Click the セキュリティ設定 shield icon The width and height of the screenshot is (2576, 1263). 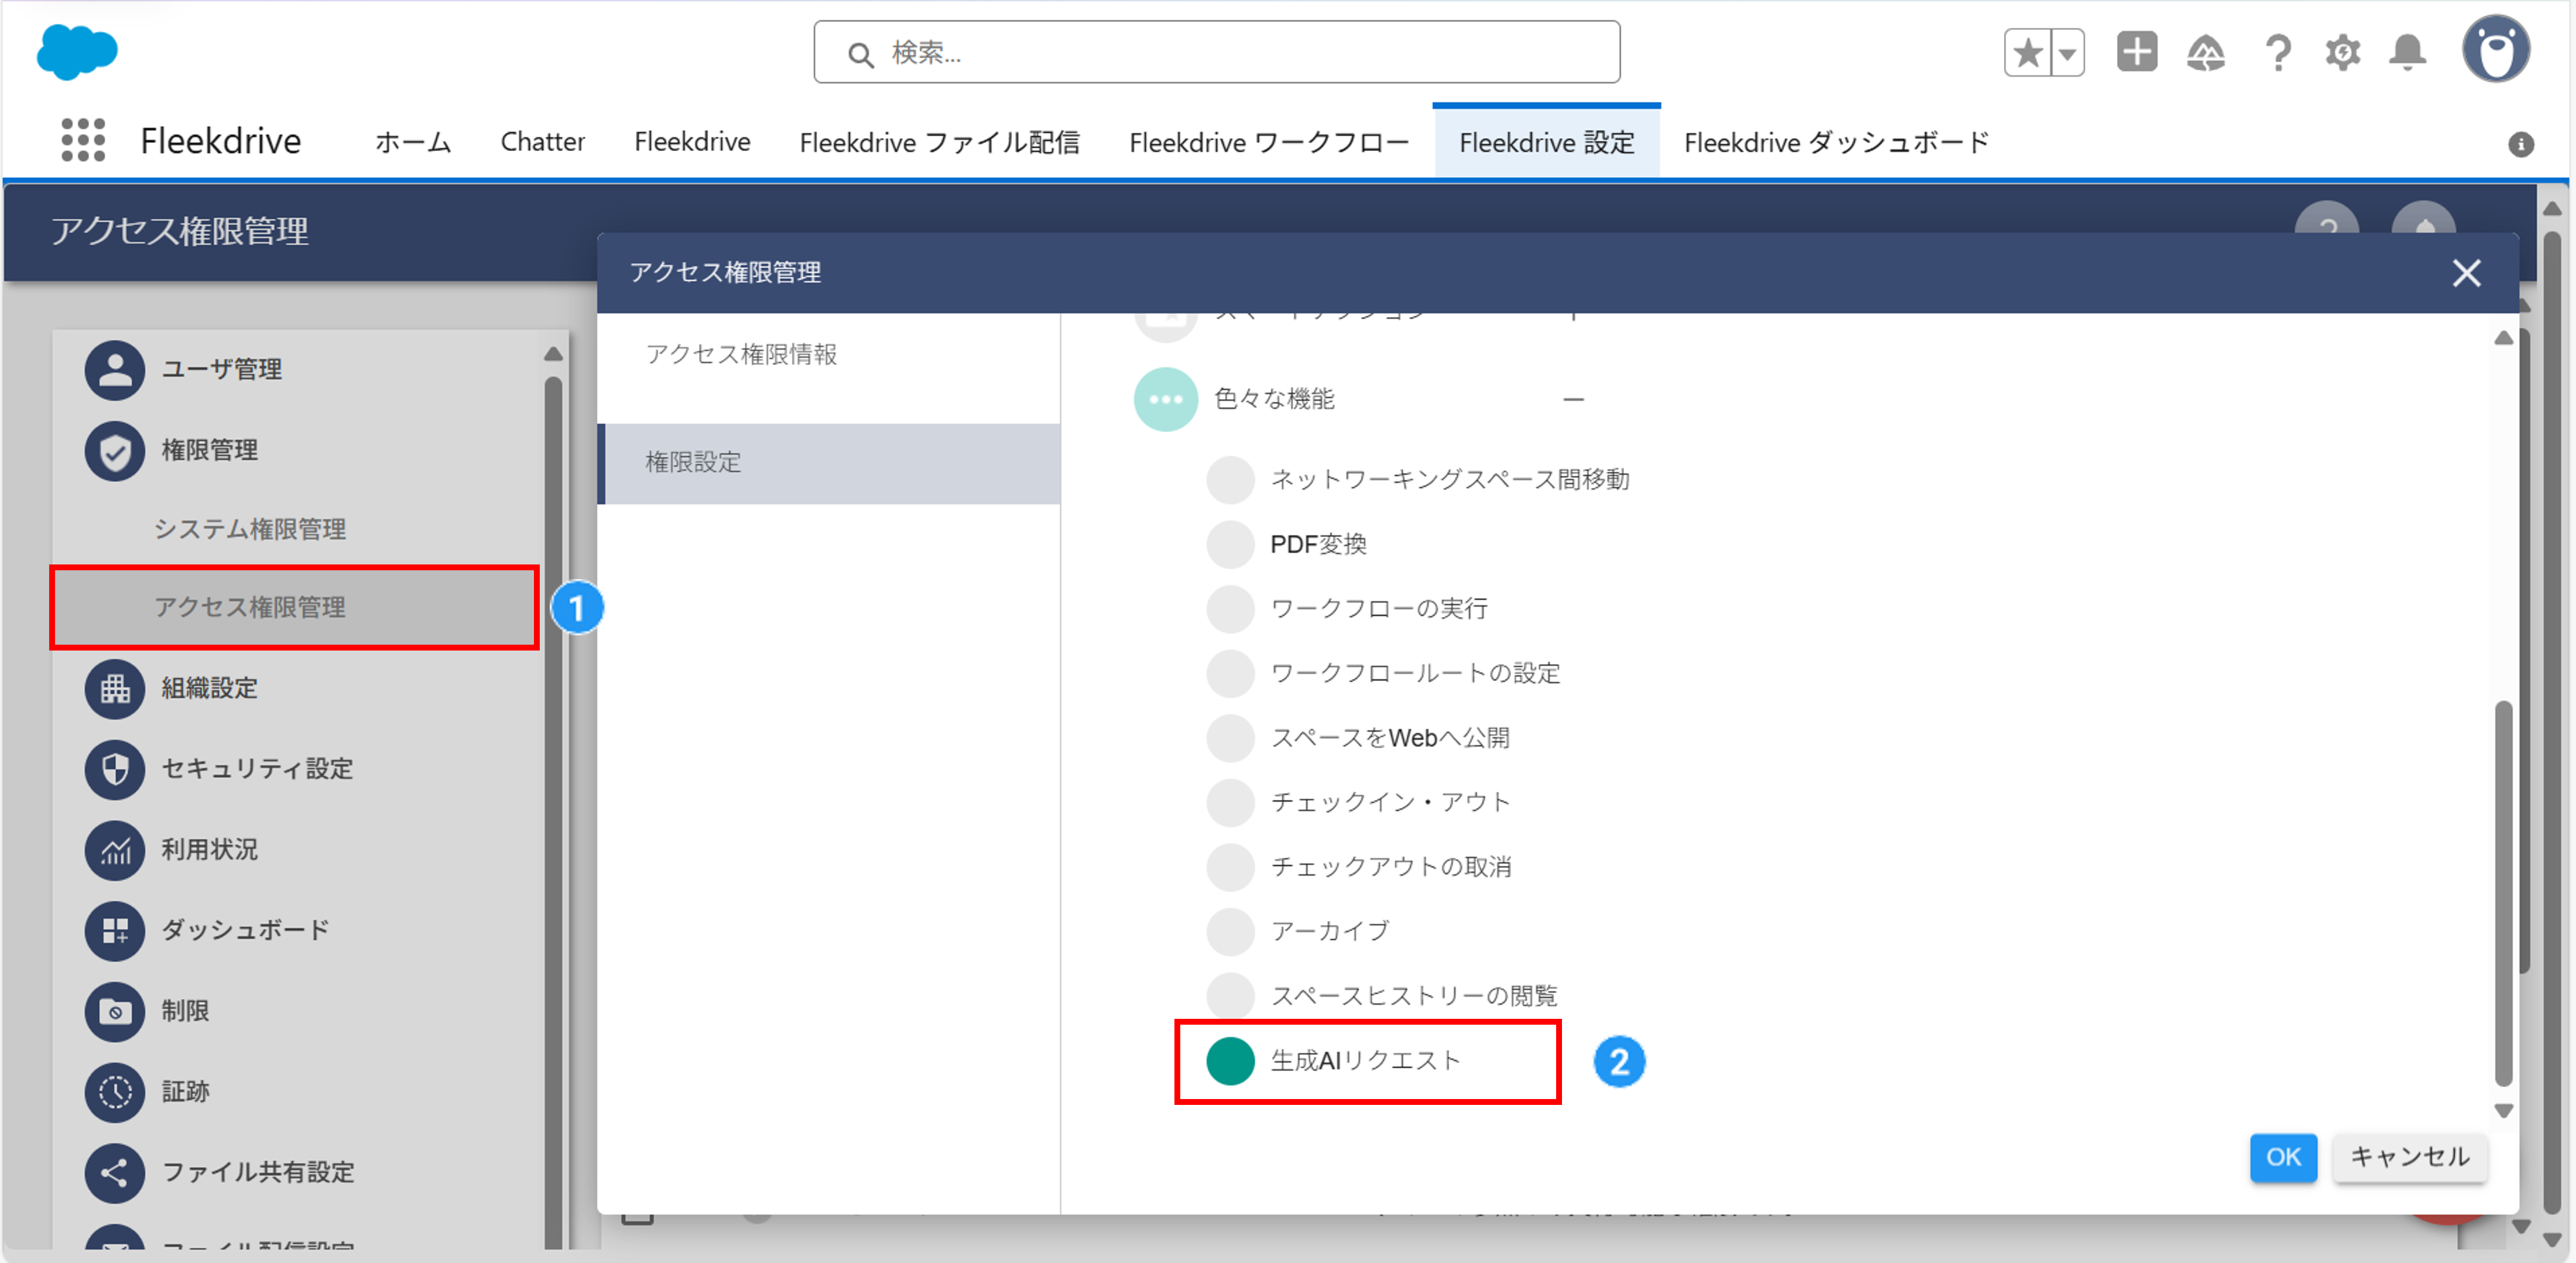point(115,769)
